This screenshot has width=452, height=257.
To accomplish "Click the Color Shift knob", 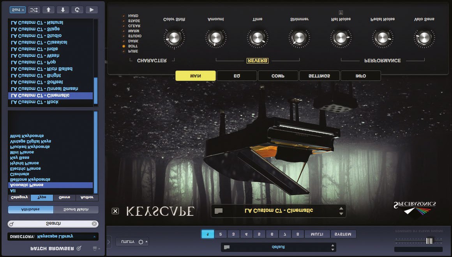I will point(174,38).
